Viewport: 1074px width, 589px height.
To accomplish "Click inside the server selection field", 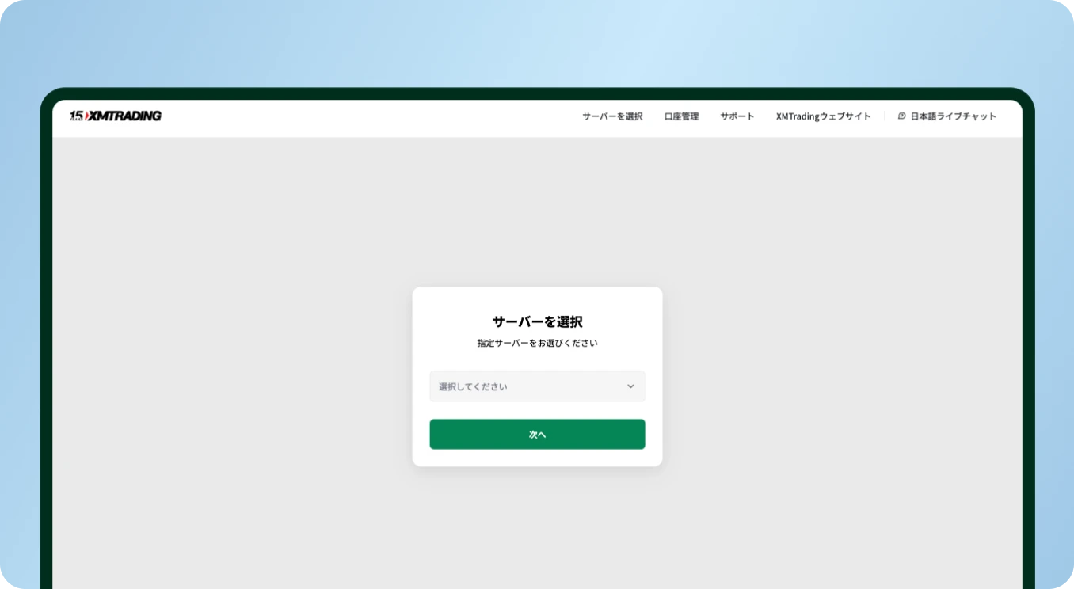I will [515, 386].
